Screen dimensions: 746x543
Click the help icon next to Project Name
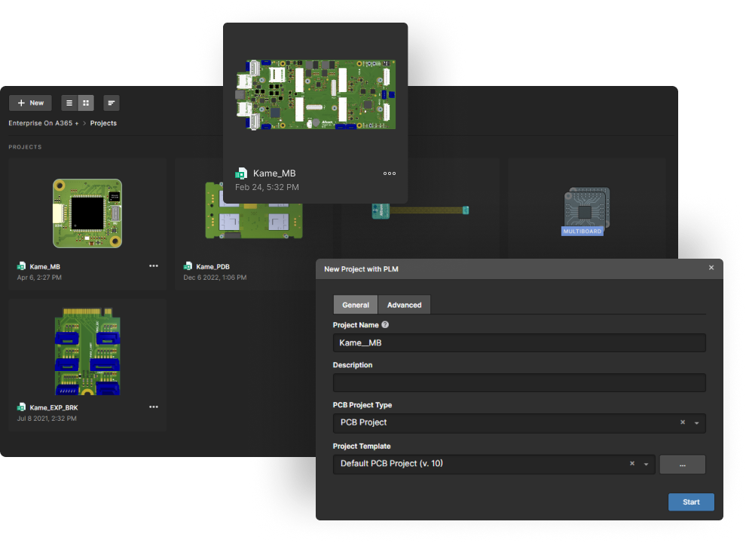tap(384, 324)
